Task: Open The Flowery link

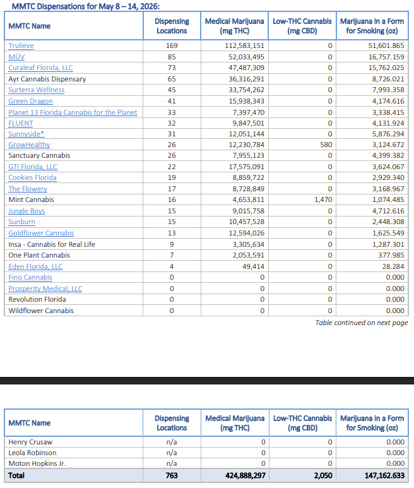Action: coord(28,189)
